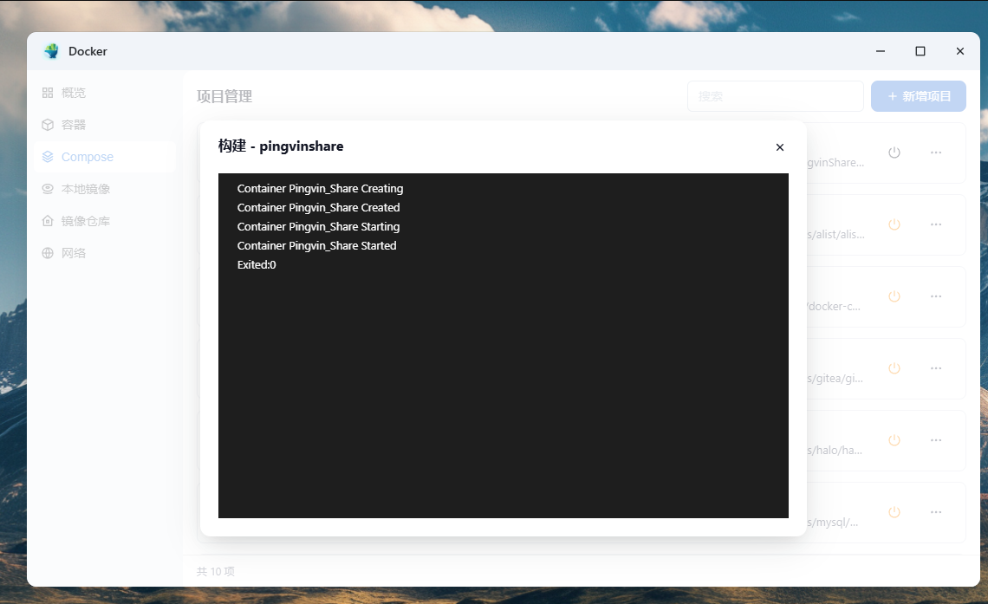Open the 本地镜像 sidebar menu item
Image resolution: width=988 pixels, height=604 pixels.
pyautogui.click(x=85, y=189)
